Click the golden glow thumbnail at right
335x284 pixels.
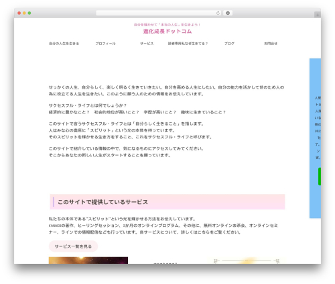click(247, 261)
